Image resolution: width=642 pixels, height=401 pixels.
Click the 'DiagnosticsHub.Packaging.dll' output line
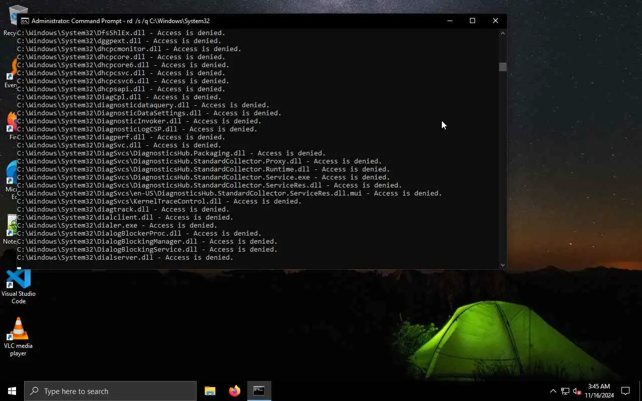pyautogui.click(x=171, y=153)
